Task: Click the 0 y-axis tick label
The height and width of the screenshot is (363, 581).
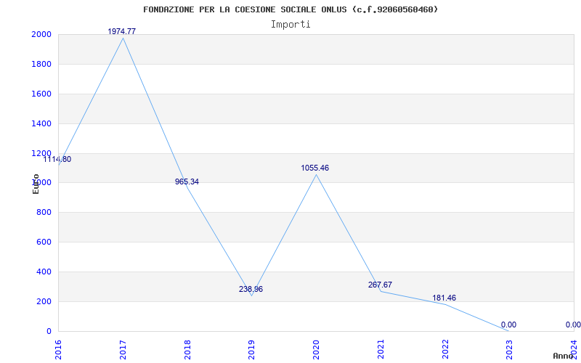Action: coord(49,331)
